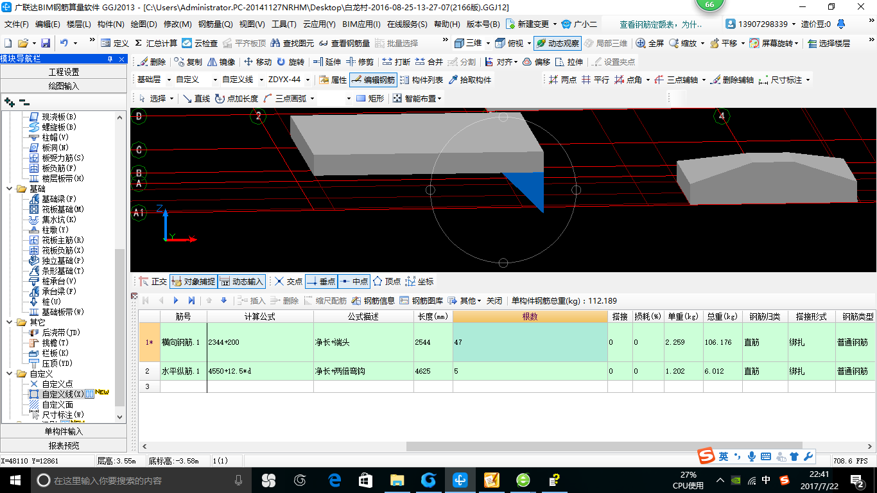Select 两点 two-point axis tool
The image size is (877, 493).
click(562, 80)
